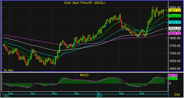The image size is (184, 98).
Task: Click the Sep month marker on time axis
Action: coord(11,93)
